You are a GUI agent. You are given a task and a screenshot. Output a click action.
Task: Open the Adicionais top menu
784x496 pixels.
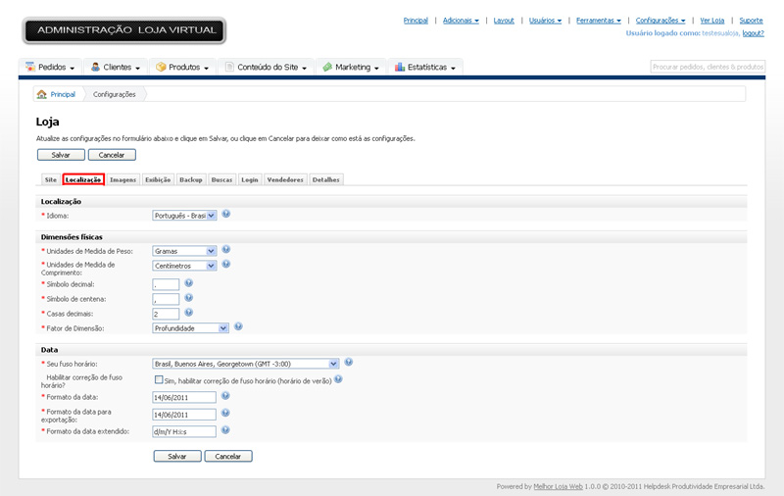click(461, 21)
